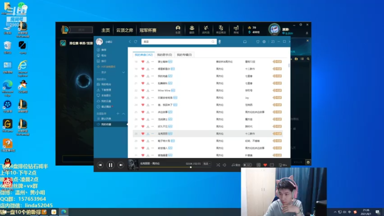Screen dimensions: 384x216
Task: Collapse the custom playlists section chevron
Action: 123,114
